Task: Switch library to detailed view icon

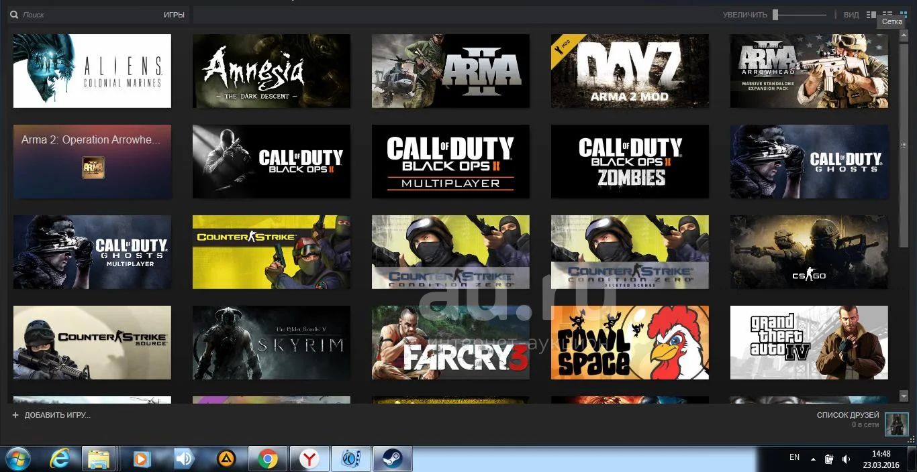Action: tap(871, 15)
